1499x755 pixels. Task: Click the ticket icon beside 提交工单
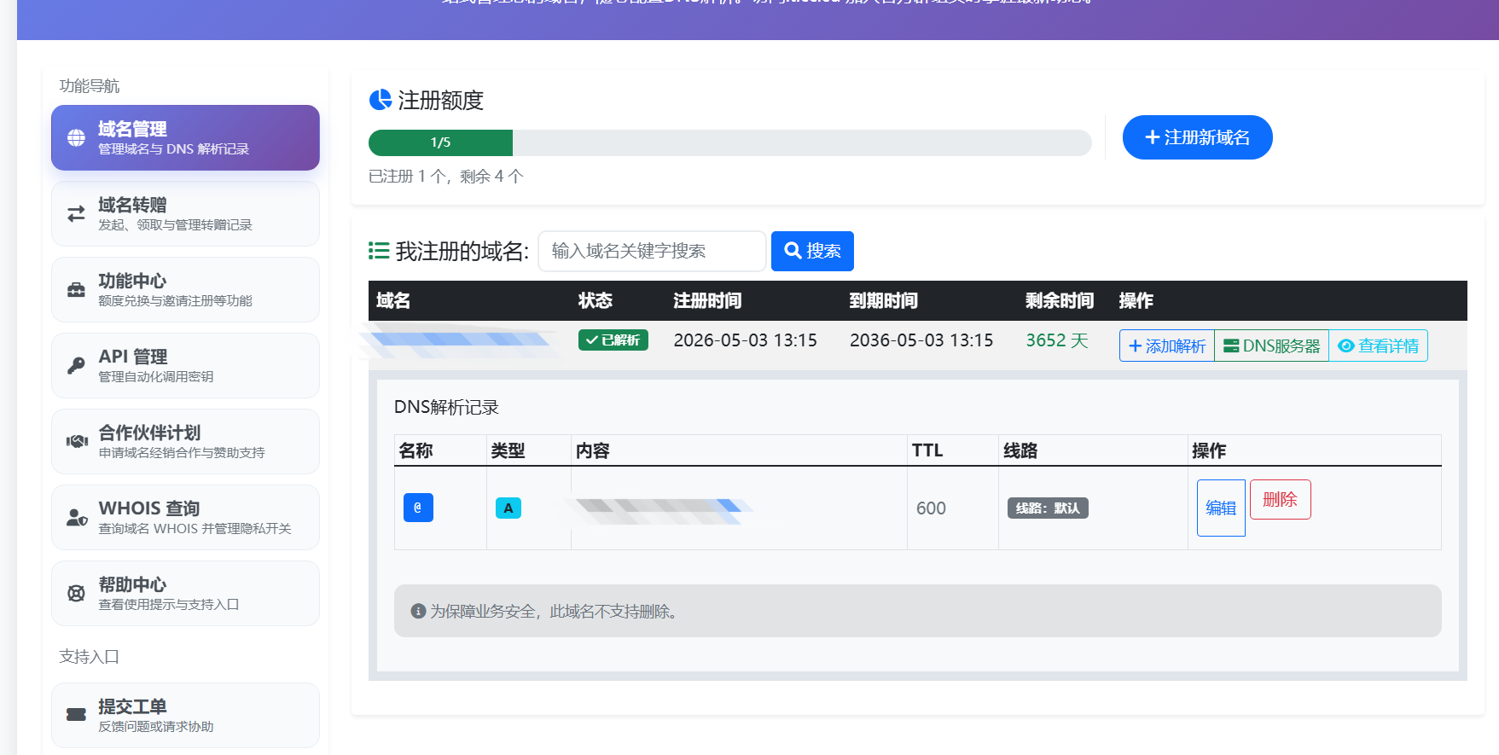pos(76,715)
